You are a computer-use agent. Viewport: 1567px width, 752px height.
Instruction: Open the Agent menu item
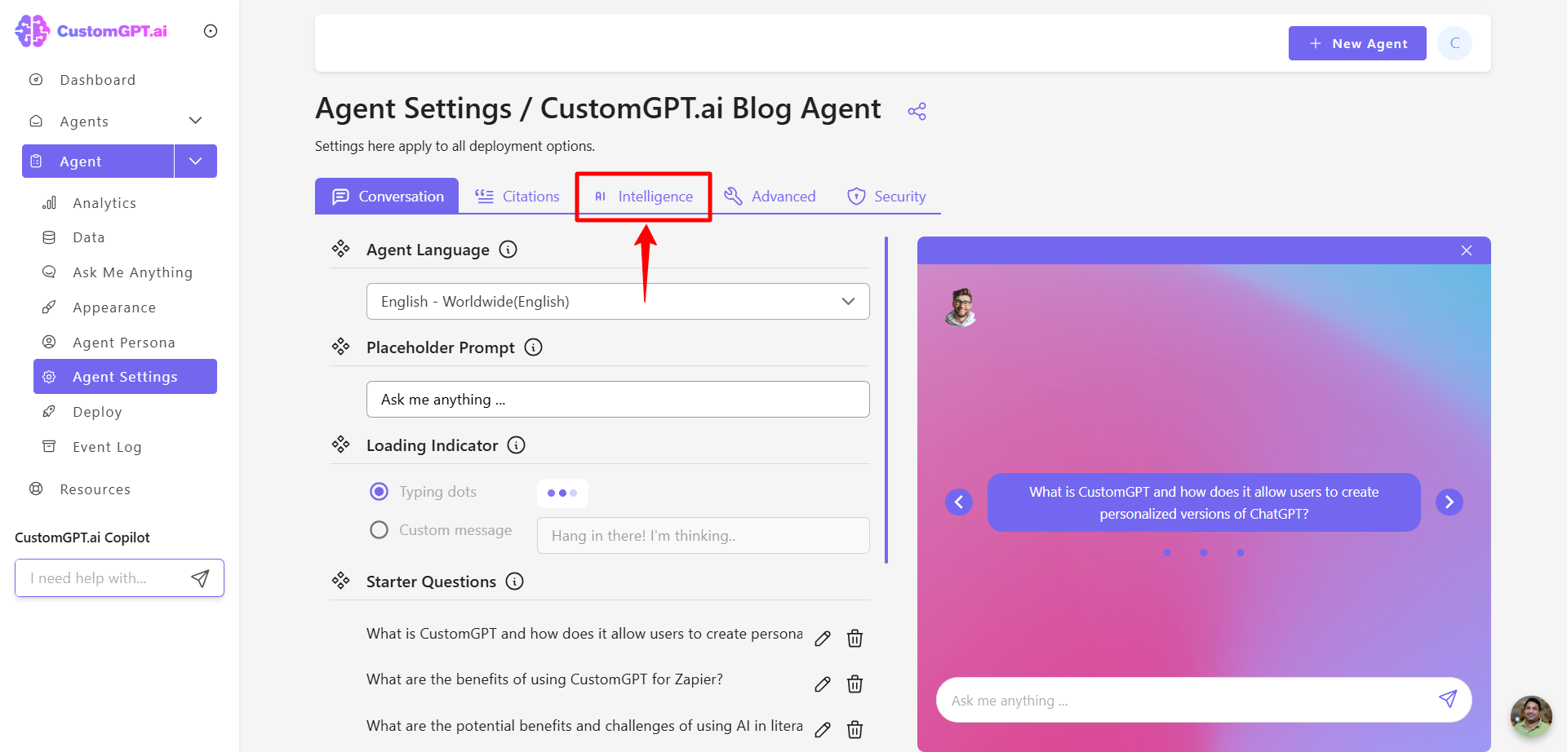coord(98,161)
